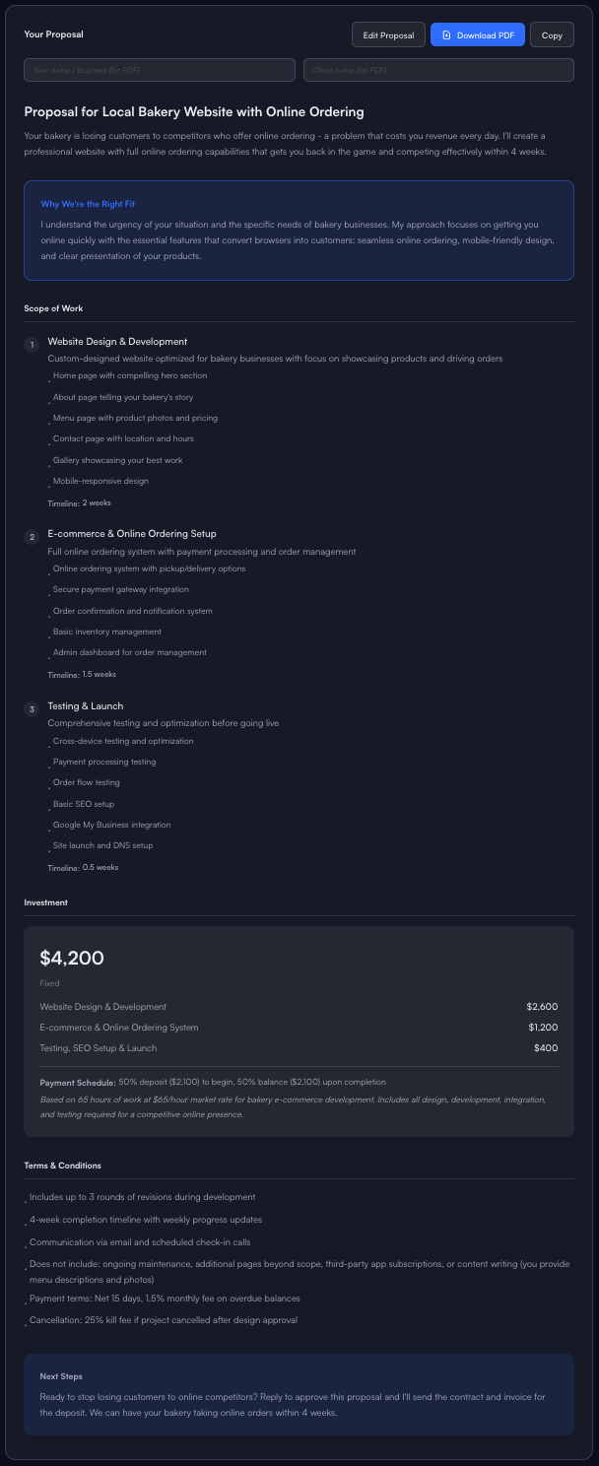Click the step 2 number badge
599x1466 pixels.
pos(32,537)
